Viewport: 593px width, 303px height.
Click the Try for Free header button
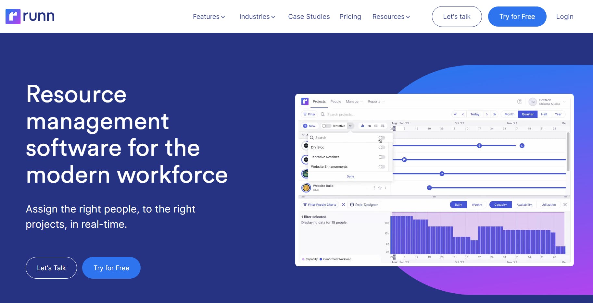tap(517, 17)
